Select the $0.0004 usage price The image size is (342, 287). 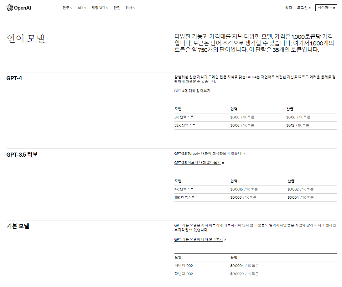[x=237, y=266]
